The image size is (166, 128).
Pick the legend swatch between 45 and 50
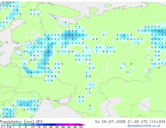(x=77, y=125)
